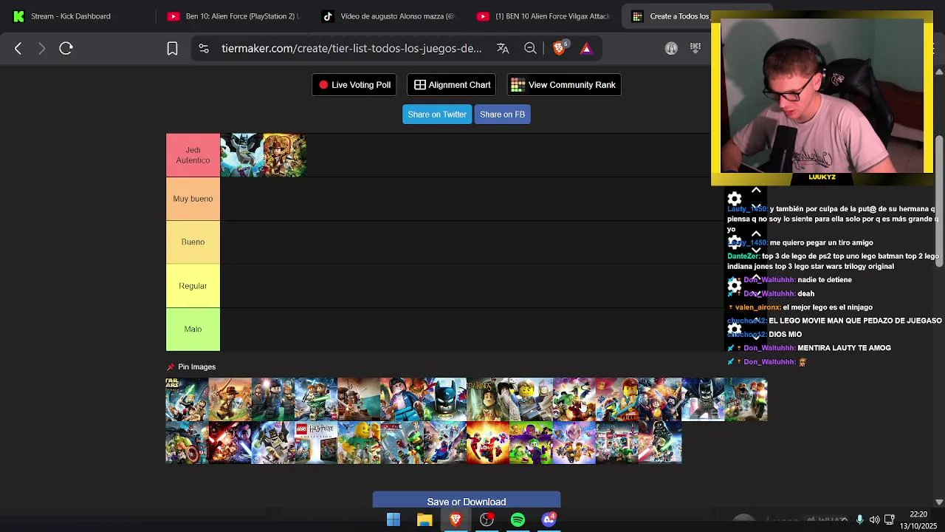This screenshot has height=532, width=945.
Task: Open the volume control in system tray
Action: click(874, 520)
